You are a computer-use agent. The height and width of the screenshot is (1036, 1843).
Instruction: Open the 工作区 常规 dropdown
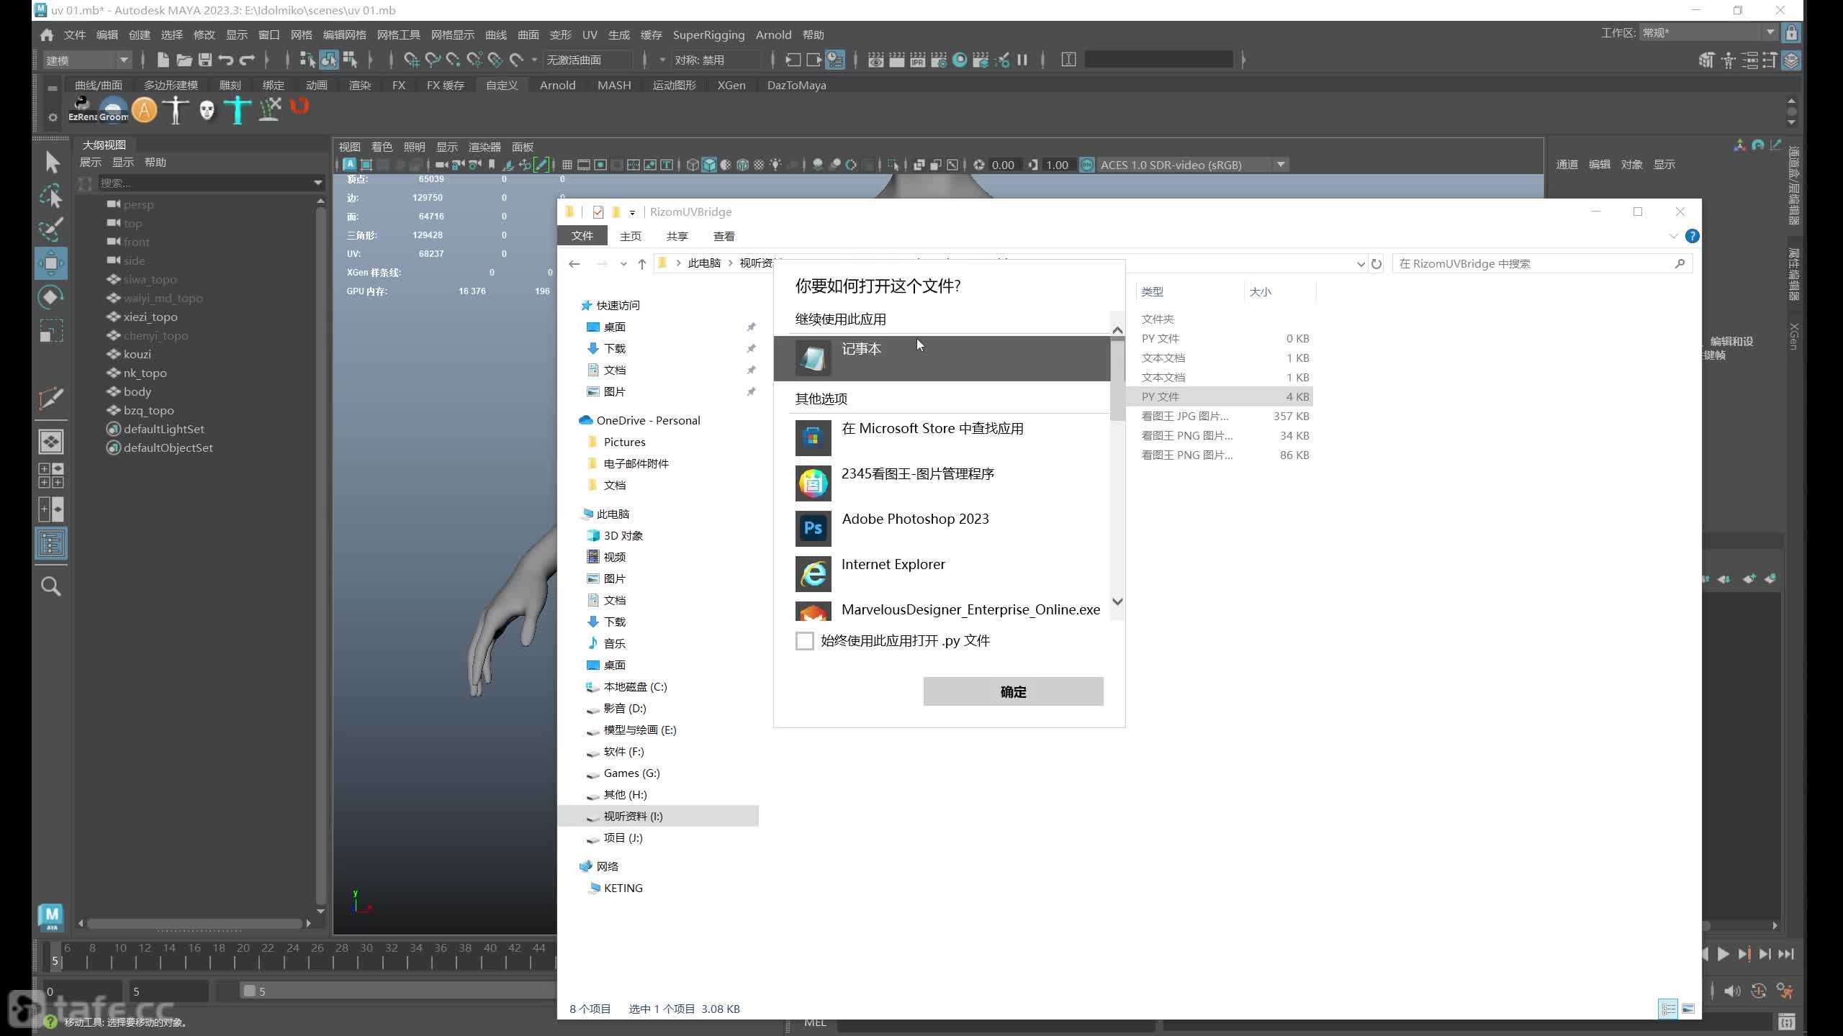pos(1708,32)
